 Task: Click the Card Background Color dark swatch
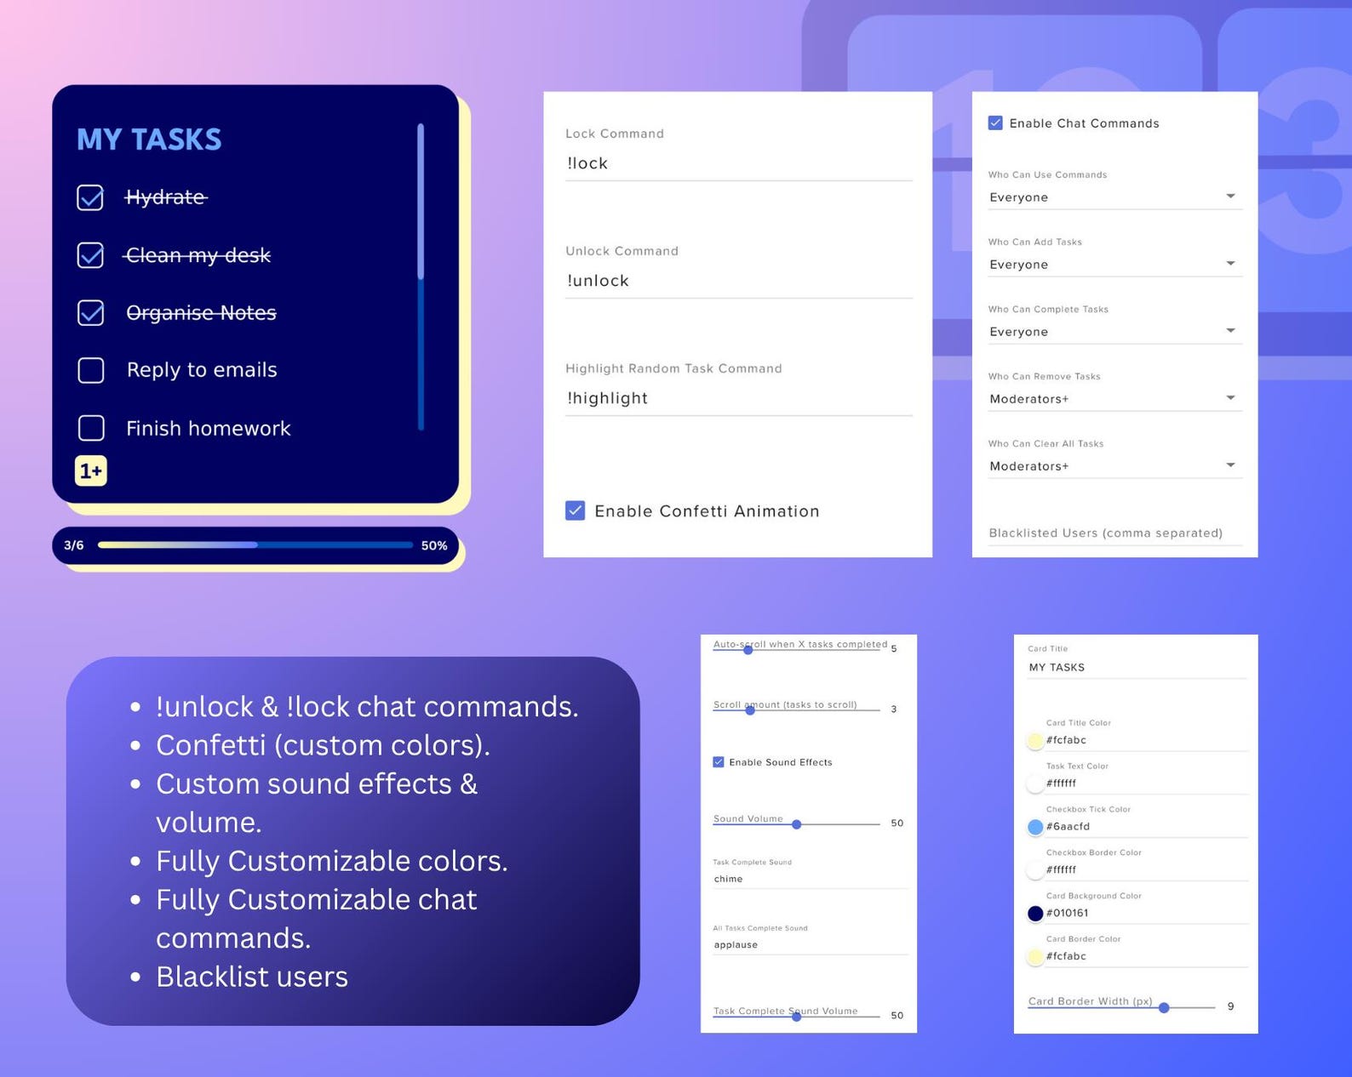[1035, 914]
